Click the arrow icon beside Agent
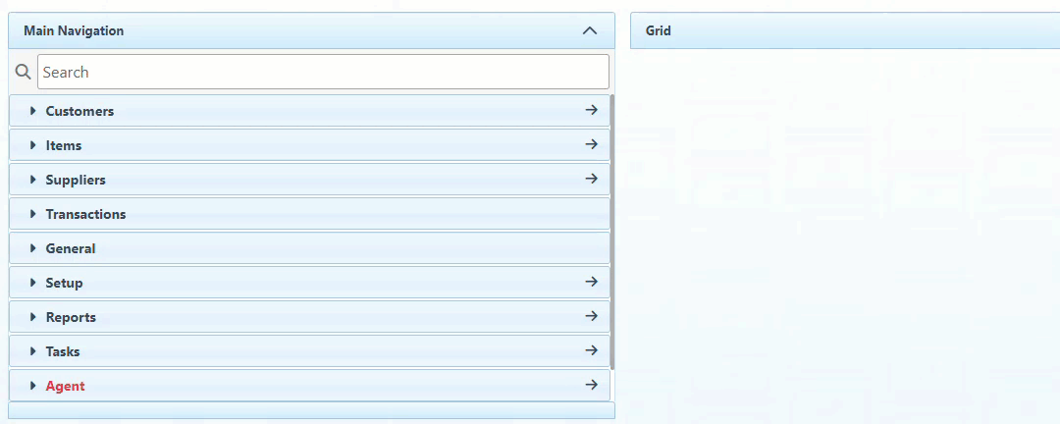Screen dimensions: 1060x424 pos(591,386)
